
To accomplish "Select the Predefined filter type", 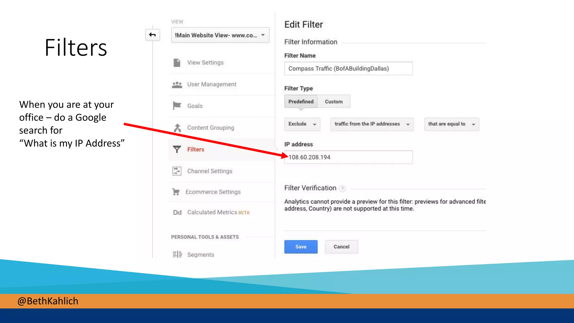I will [x=301, y=101].
